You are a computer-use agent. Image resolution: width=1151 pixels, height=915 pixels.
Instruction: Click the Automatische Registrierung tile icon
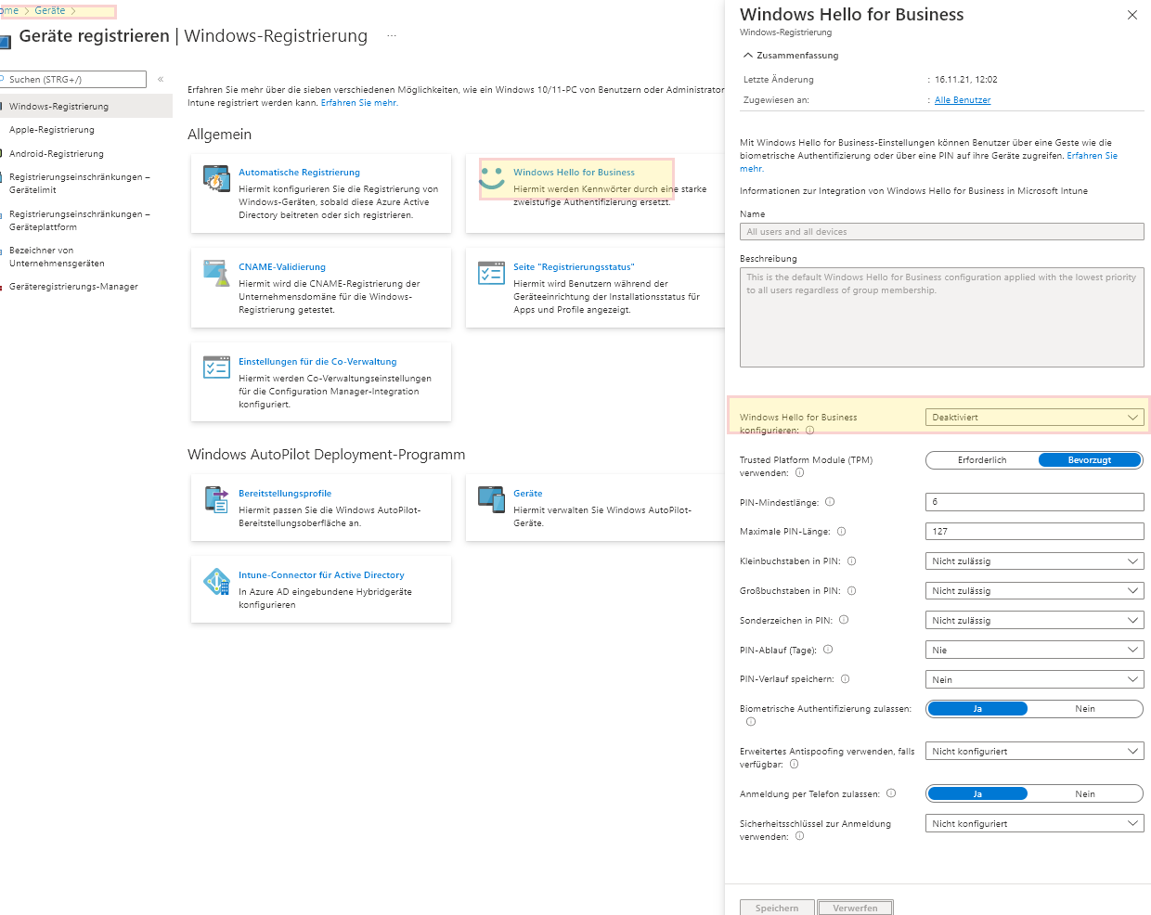tap(216, 178)
